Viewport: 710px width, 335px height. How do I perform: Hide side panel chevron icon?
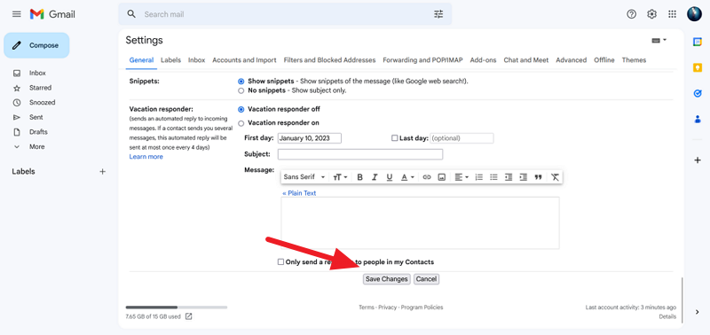coord(698,311)
